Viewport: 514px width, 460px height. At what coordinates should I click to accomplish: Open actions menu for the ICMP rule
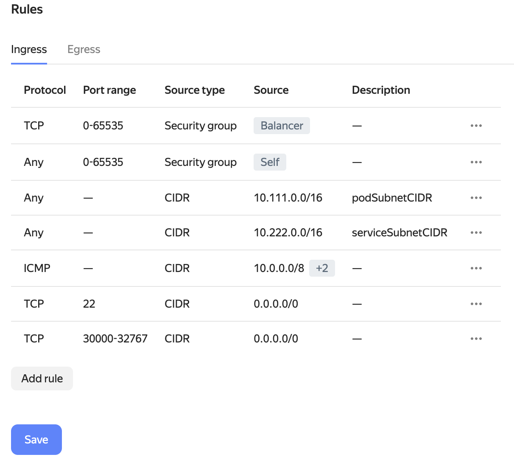tap(476, 268)
